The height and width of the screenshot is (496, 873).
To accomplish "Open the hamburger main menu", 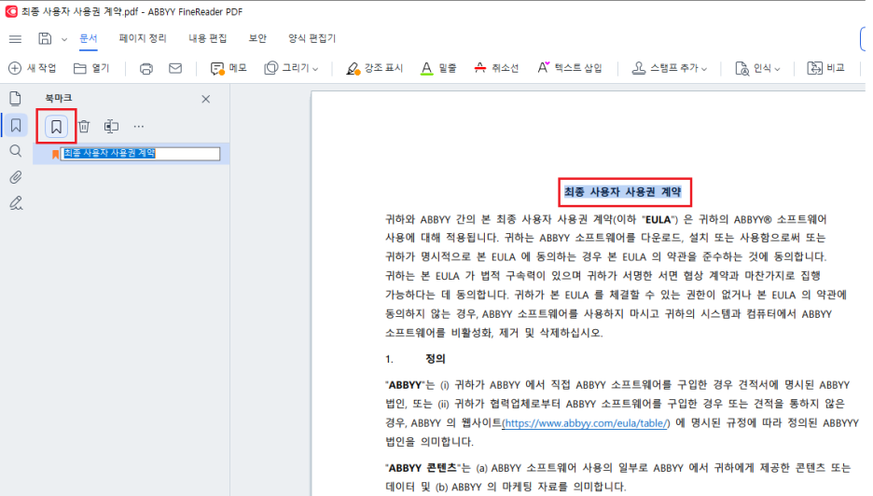I will [15, 39].
